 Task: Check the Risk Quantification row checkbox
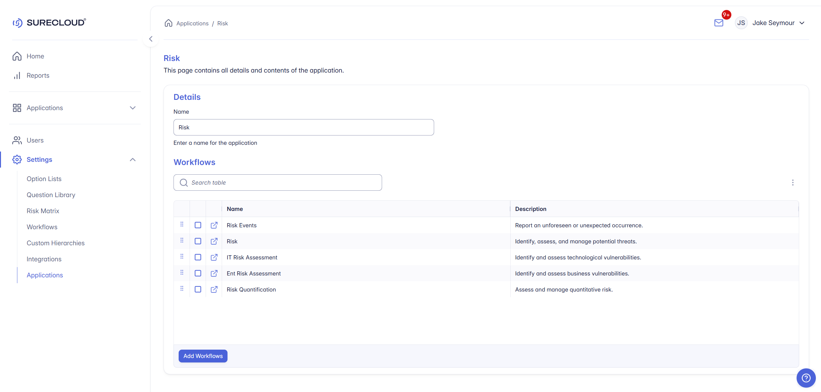click(198, 290)
